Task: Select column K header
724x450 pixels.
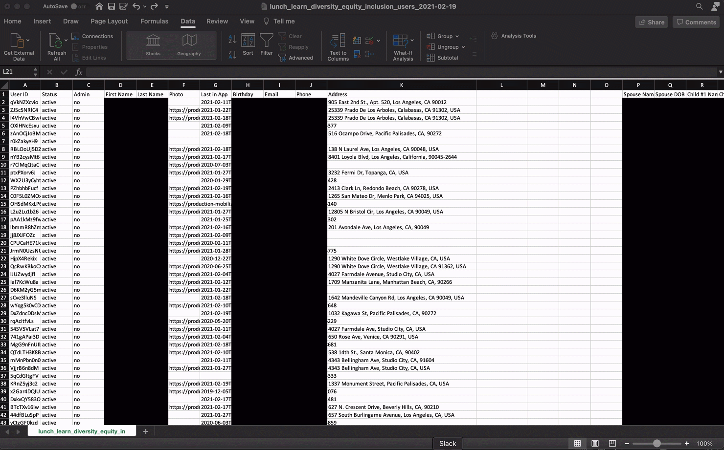Action: coord(402,85)
